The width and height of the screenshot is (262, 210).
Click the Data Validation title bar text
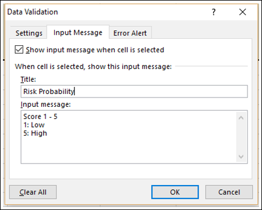pos(33,12)
